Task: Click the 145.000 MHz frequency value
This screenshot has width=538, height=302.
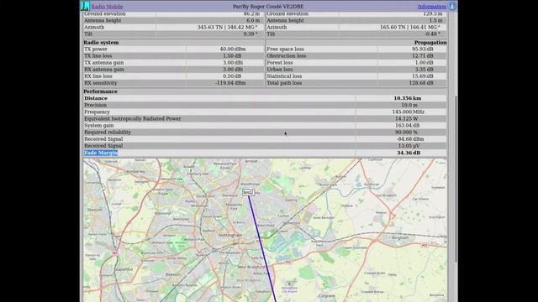Action: 408,112
